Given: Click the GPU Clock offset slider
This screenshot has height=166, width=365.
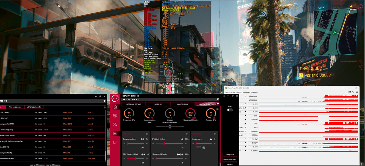Looking at the screenshot, I should 170,144.
